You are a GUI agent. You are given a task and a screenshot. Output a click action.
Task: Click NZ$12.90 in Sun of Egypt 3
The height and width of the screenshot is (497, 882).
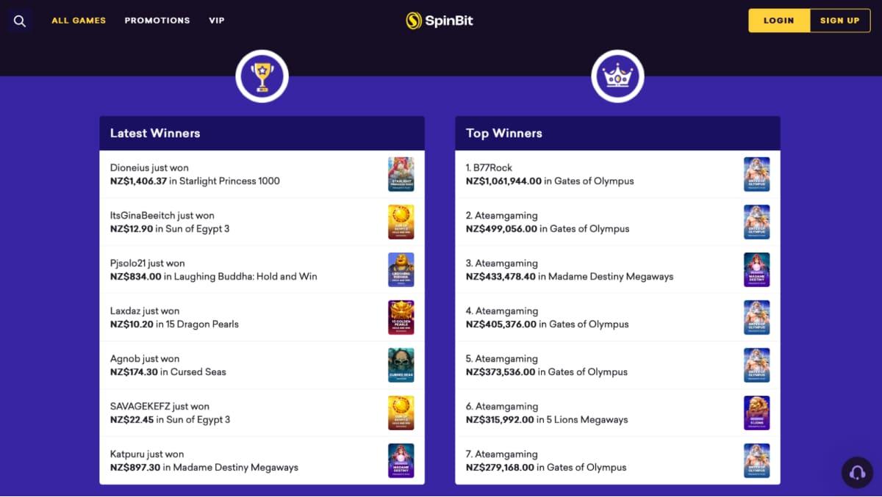[x=170, y=228]
